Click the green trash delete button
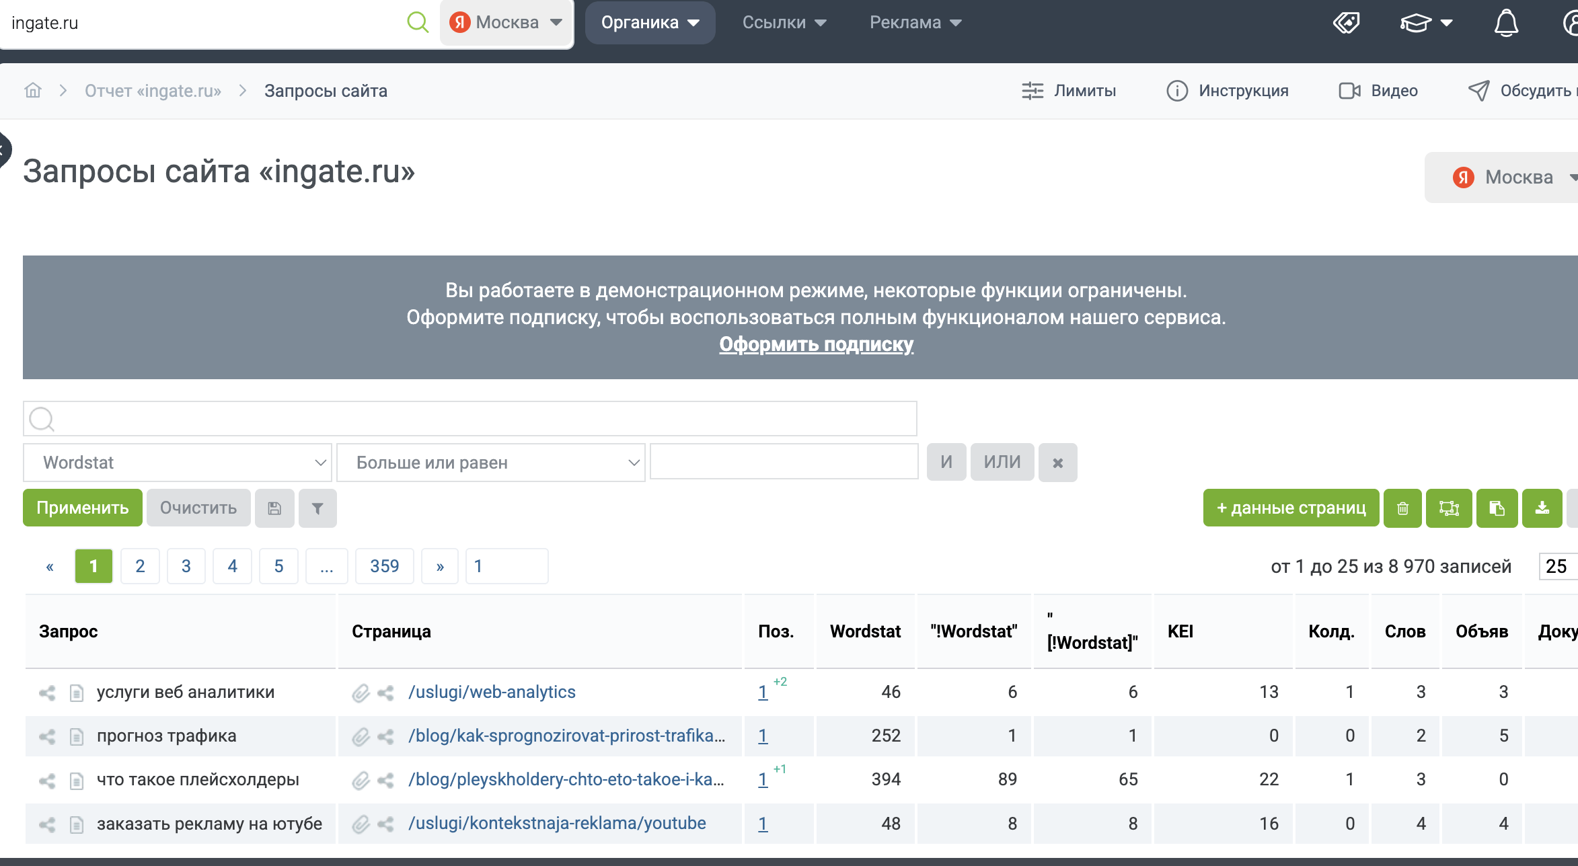The height and width of the screenshot is (866, 1578). tap(1402, 508)
